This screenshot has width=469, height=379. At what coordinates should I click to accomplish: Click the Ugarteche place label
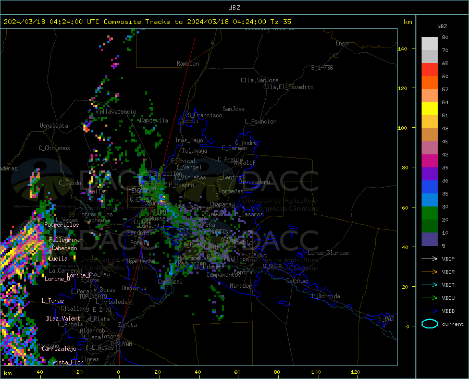tap(141, 261)
